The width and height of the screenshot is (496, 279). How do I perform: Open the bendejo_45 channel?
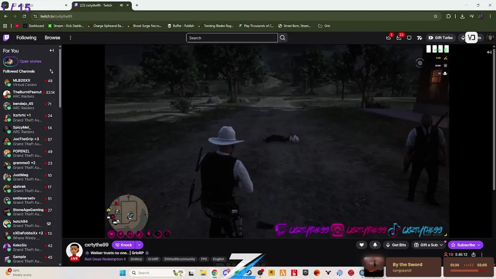point(29,106)
